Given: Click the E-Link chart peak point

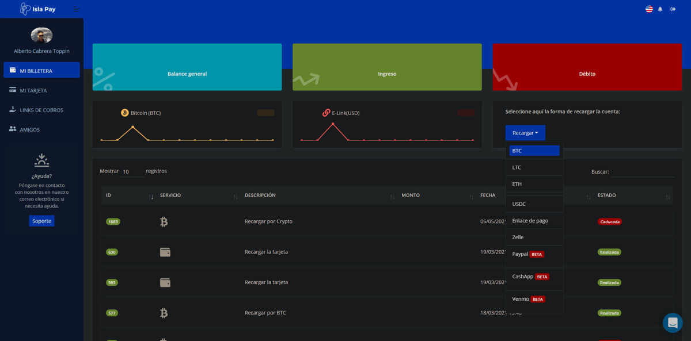Looking at the screenshot, I should click(x=333, y=124).
